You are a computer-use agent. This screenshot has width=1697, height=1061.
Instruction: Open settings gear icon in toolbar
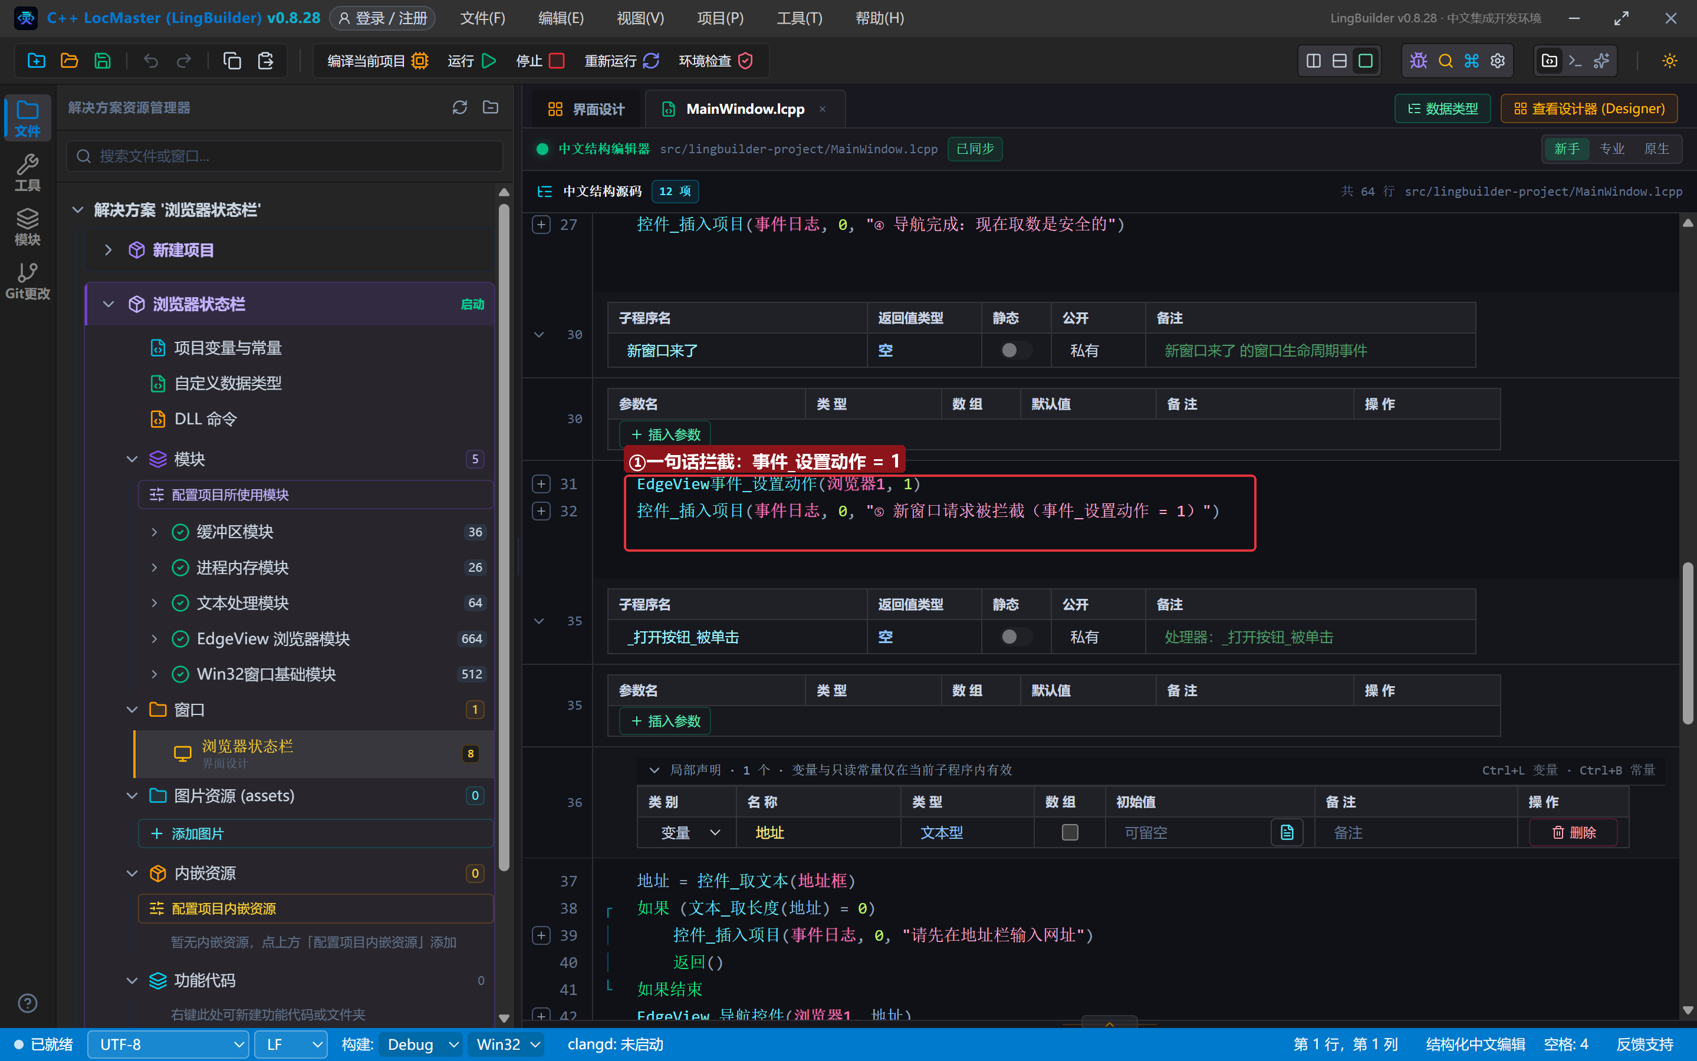point(1498,61)
